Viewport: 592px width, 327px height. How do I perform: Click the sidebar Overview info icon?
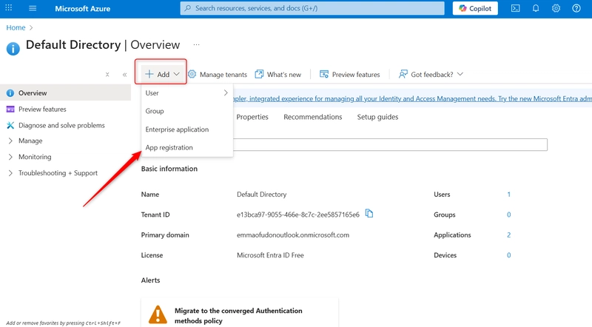pyautogui.click(x=10, y=93)
